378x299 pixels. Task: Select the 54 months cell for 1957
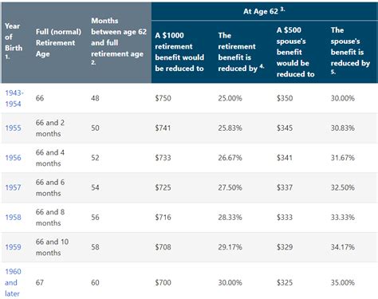pos(95,187)
